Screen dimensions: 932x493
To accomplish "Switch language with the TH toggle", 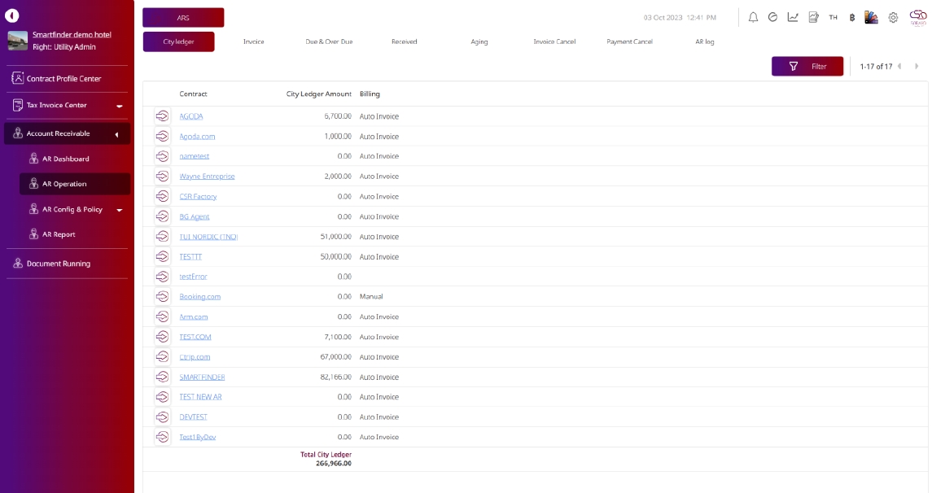I will 833,17.
